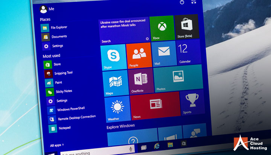Launch the Skype tile

pos(113,57)
